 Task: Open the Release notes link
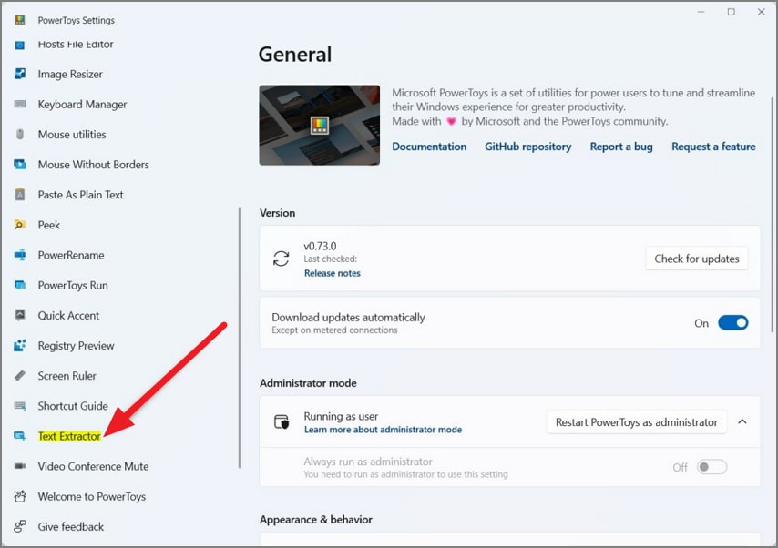(333, 273)
